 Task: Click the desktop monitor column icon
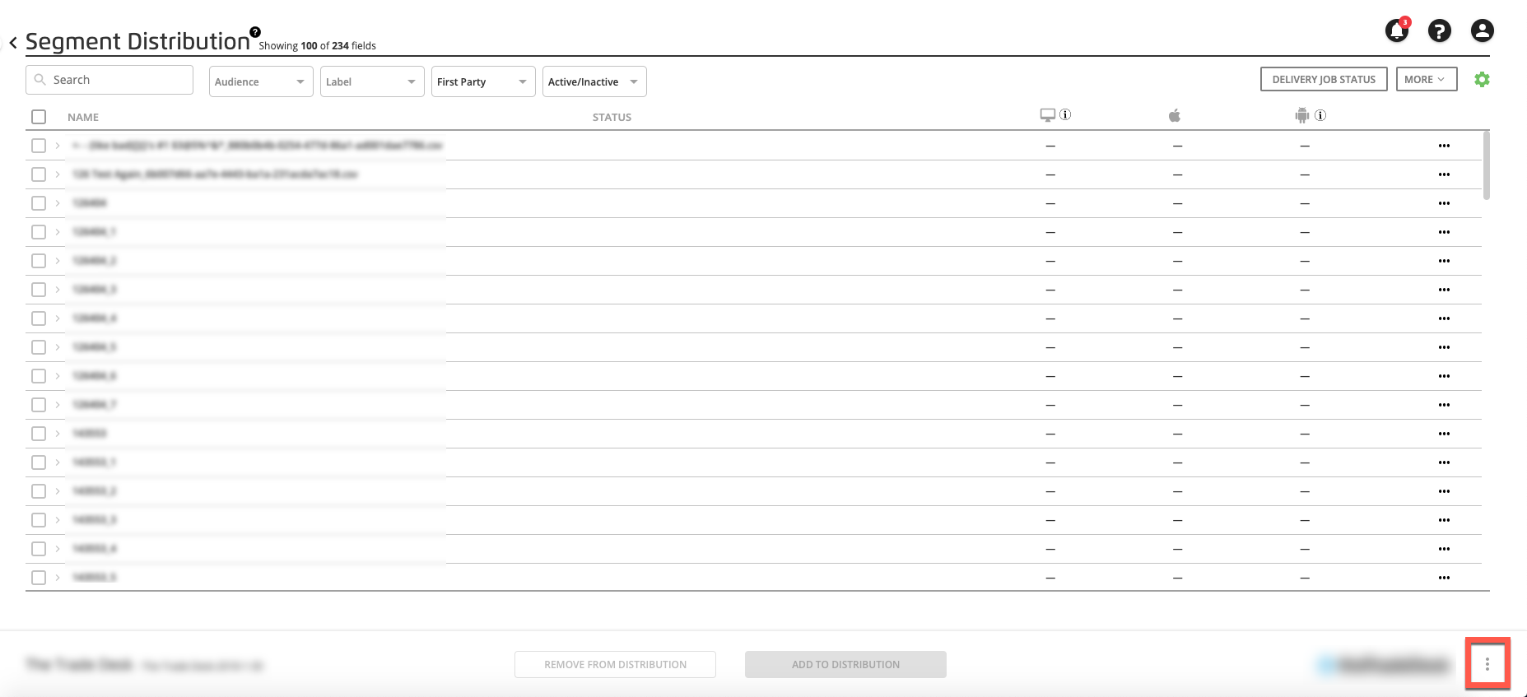[1047, 115]
